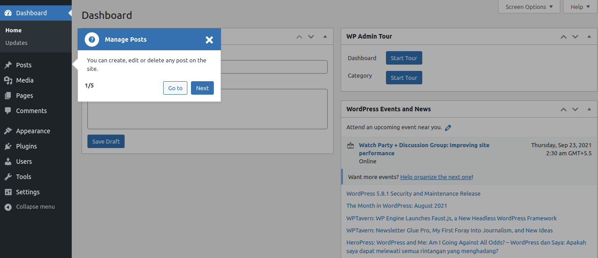The width and height of the screenshot is (598, 258).
Task: Click the Dashboard gauge icon in sidebar
Action: (x=8, y=13)
